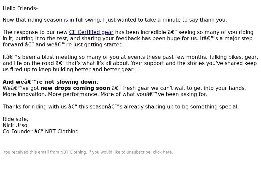Open the CE Certified gear link
Viewport: 261px width, 196px height.
pos(91,32)
